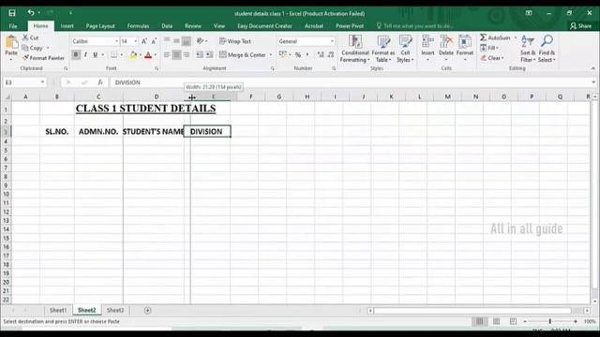The height and width of the screenshot is (337, 600).
Task: Toggle Underline formatting
Action: (x=95, y=55)
